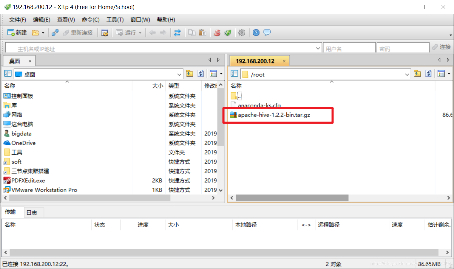Go up one level in the remote pane
Image resolution: width=454 pixels, height=269 pixels.
[x=418, y=74]
